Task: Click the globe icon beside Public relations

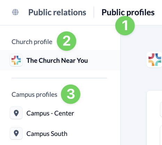Action: [15, 12]
